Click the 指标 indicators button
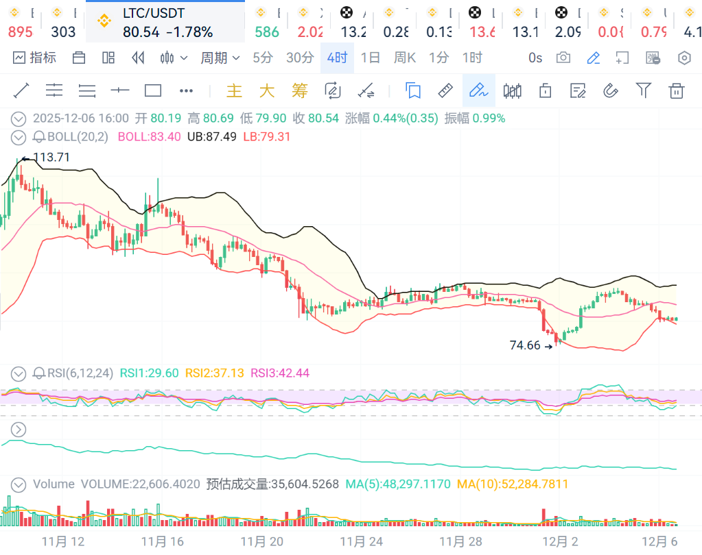 (35, 58)
